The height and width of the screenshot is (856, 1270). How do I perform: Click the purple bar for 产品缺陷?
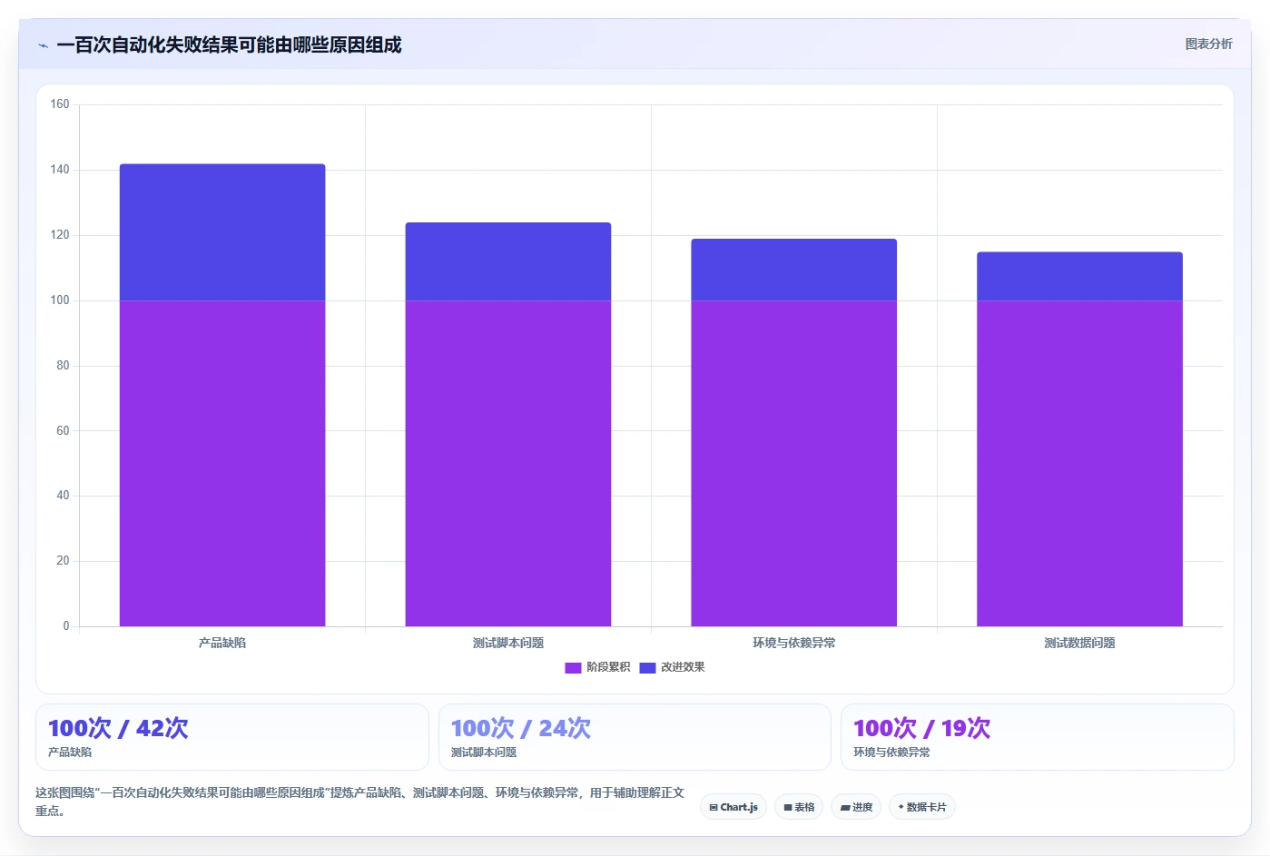tap(222, 463)
